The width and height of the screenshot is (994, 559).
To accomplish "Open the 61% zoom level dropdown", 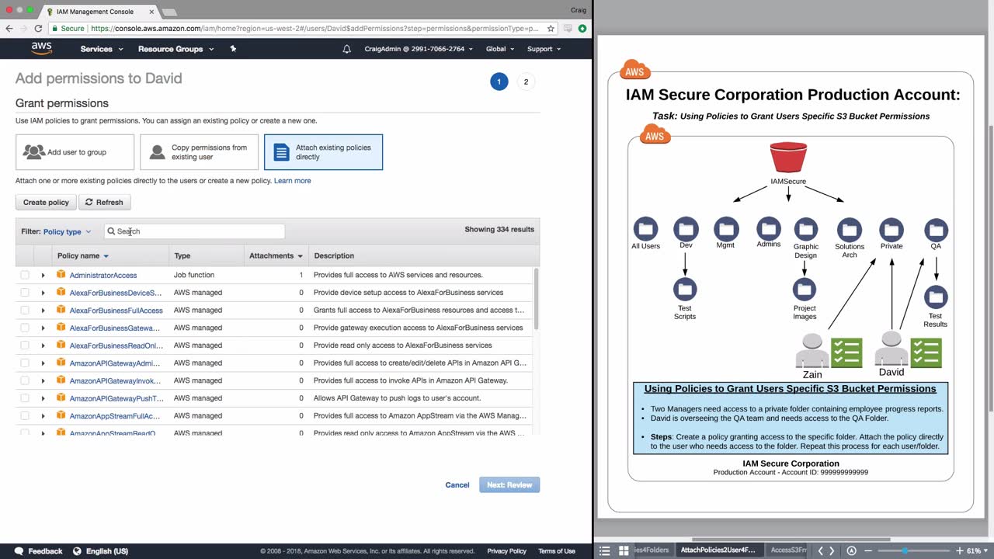I will pyautogui.click(x=977, y=550).
